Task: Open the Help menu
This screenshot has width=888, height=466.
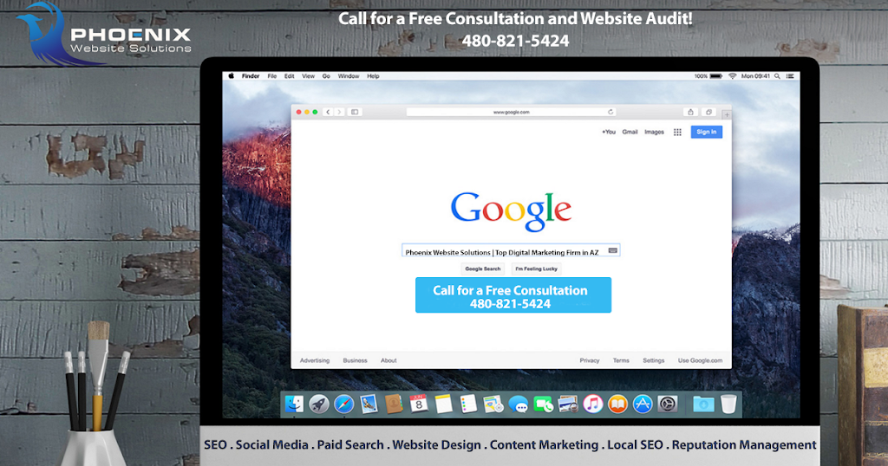Action: [x=373, y=75]
